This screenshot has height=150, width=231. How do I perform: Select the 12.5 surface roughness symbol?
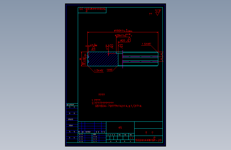coord(158,12)
